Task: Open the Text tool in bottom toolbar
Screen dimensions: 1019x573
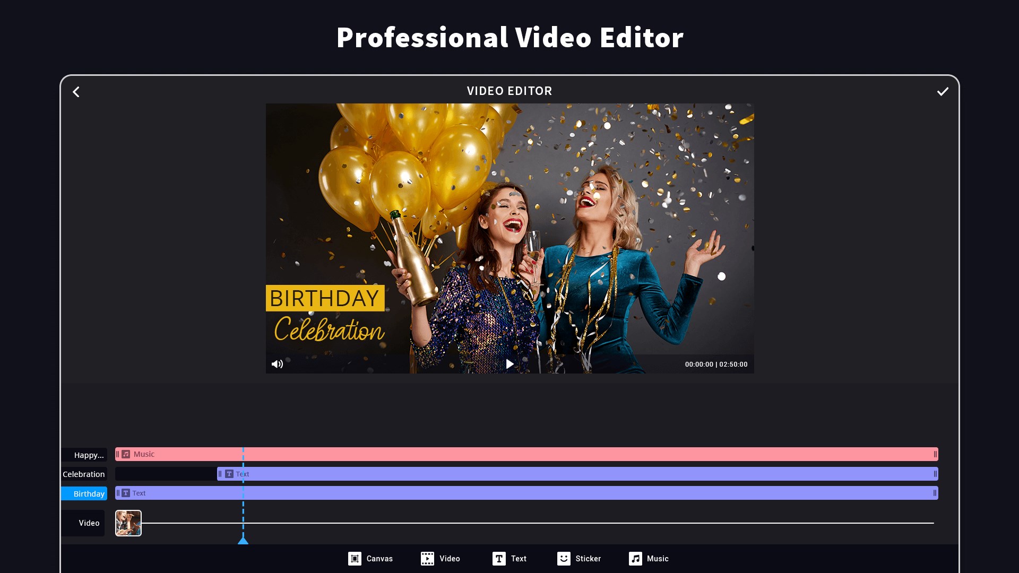Action: tap(509, 559)
